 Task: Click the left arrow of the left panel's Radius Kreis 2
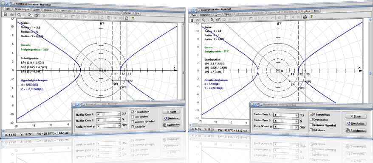[x=98, y=120]
